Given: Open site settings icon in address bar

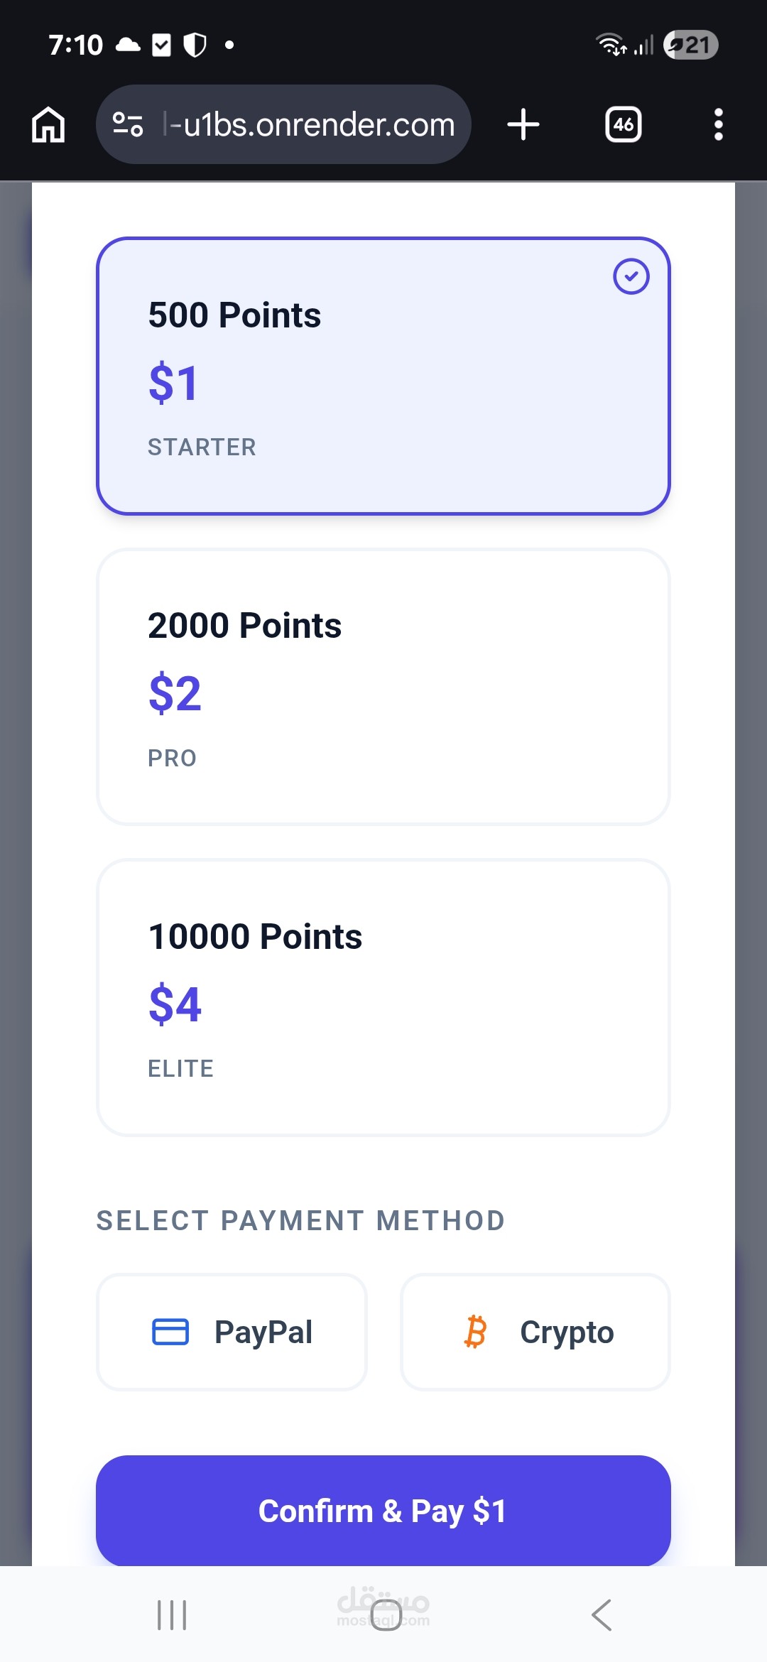Looking at the screenshot, I should coord(129,125).
